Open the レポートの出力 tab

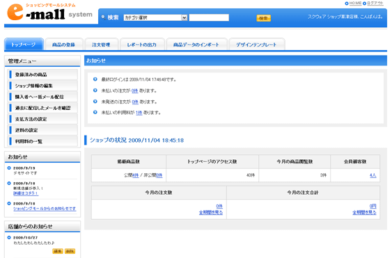pos(142,45)
